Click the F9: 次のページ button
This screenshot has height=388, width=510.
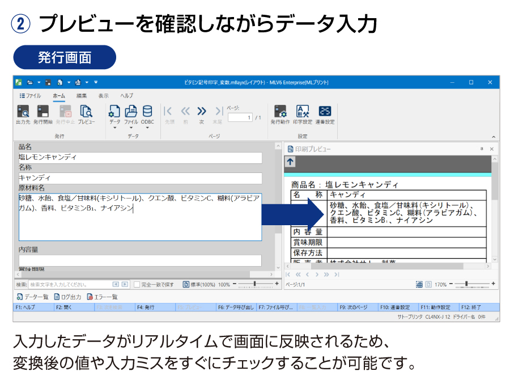click(358, 307)
